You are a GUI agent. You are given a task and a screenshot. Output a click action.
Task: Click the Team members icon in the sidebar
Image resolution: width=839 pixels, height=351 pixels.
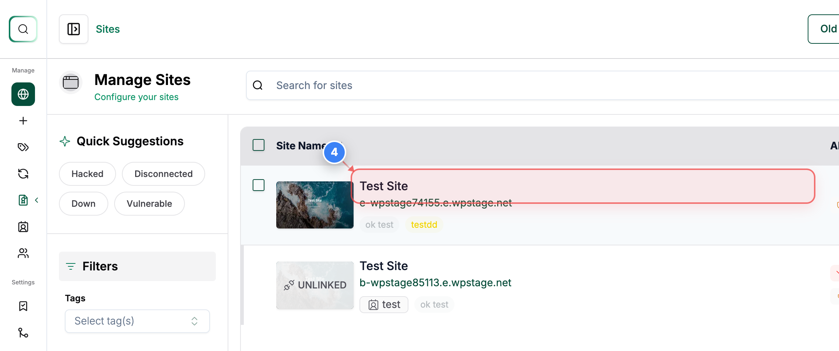click(x=23, y=253)
